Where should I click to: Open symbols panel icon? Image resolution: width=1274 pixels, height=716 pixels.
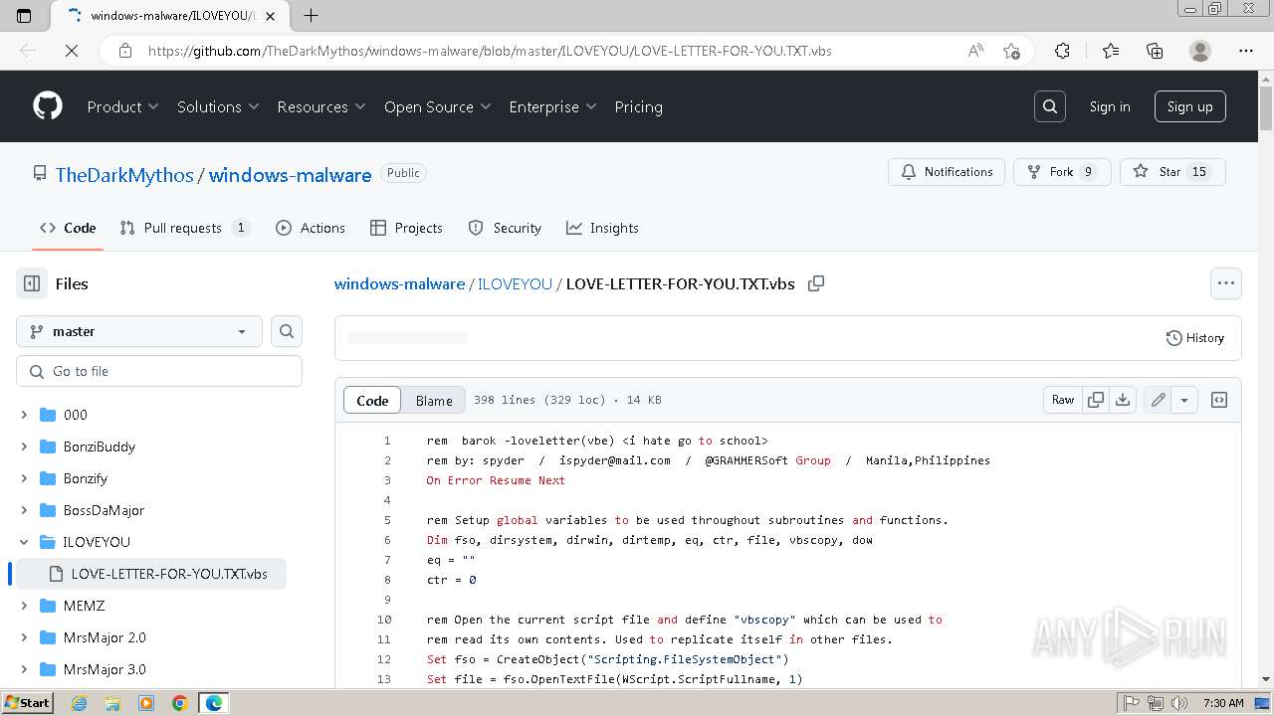1219,400
